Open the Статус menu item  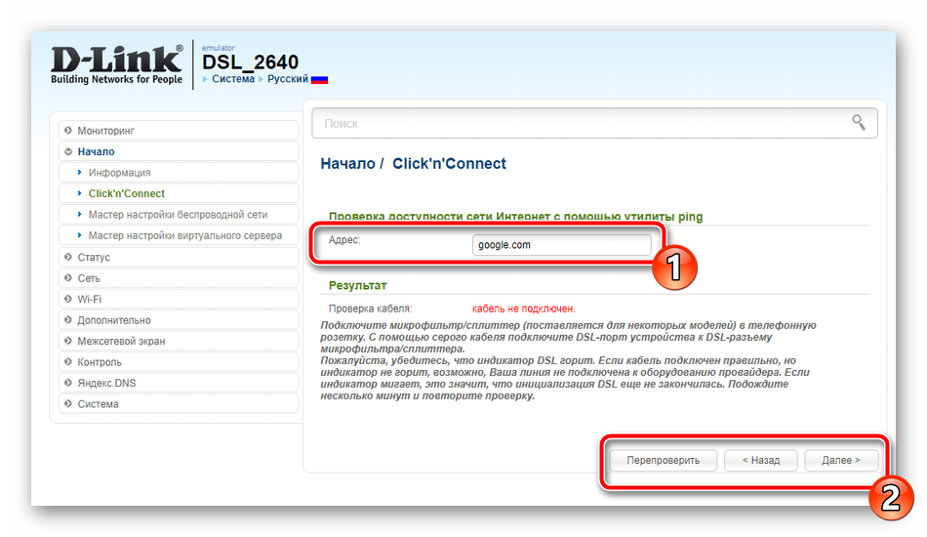pyautogui.click(x=179, y=257)
